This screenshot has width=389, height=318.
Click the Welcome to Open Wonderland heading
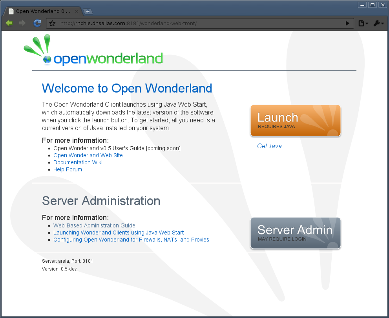[127, 88]
